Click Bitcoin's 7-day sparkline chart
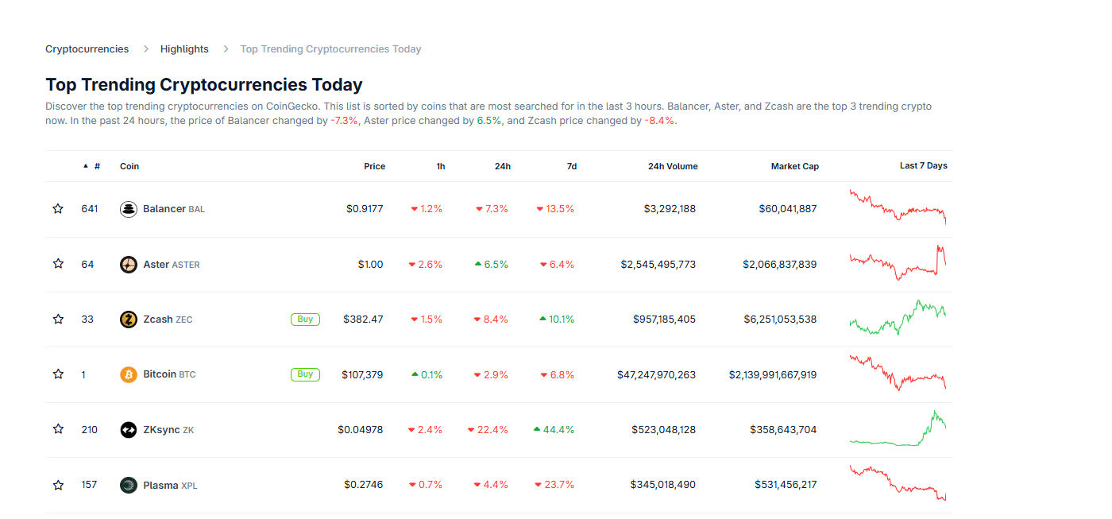Image resolution: width=1112 pixels, height=519 pixels. [x=898, y=374]
